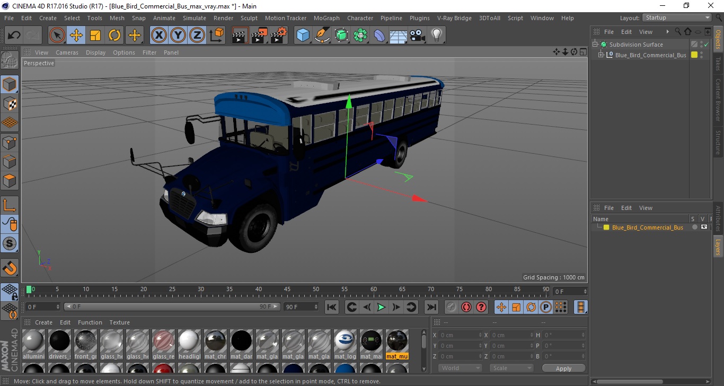
Task: Open the Scale mode dropdown in coordinates
Action: click(511, 368)
